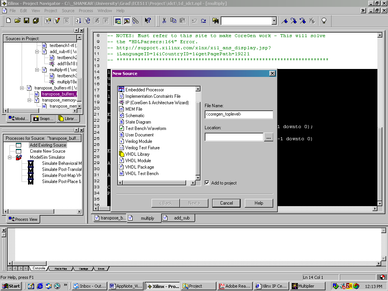This screenshot has width=388, height=291.
Task: Click the Cut scissors toolbar icon
Action: pyautogui.click(x=164, y=20)
